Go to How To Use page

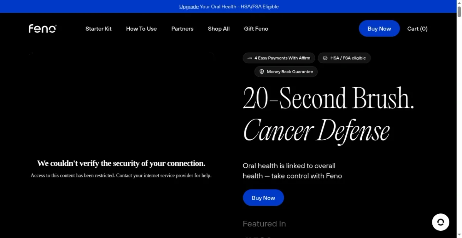141,29
